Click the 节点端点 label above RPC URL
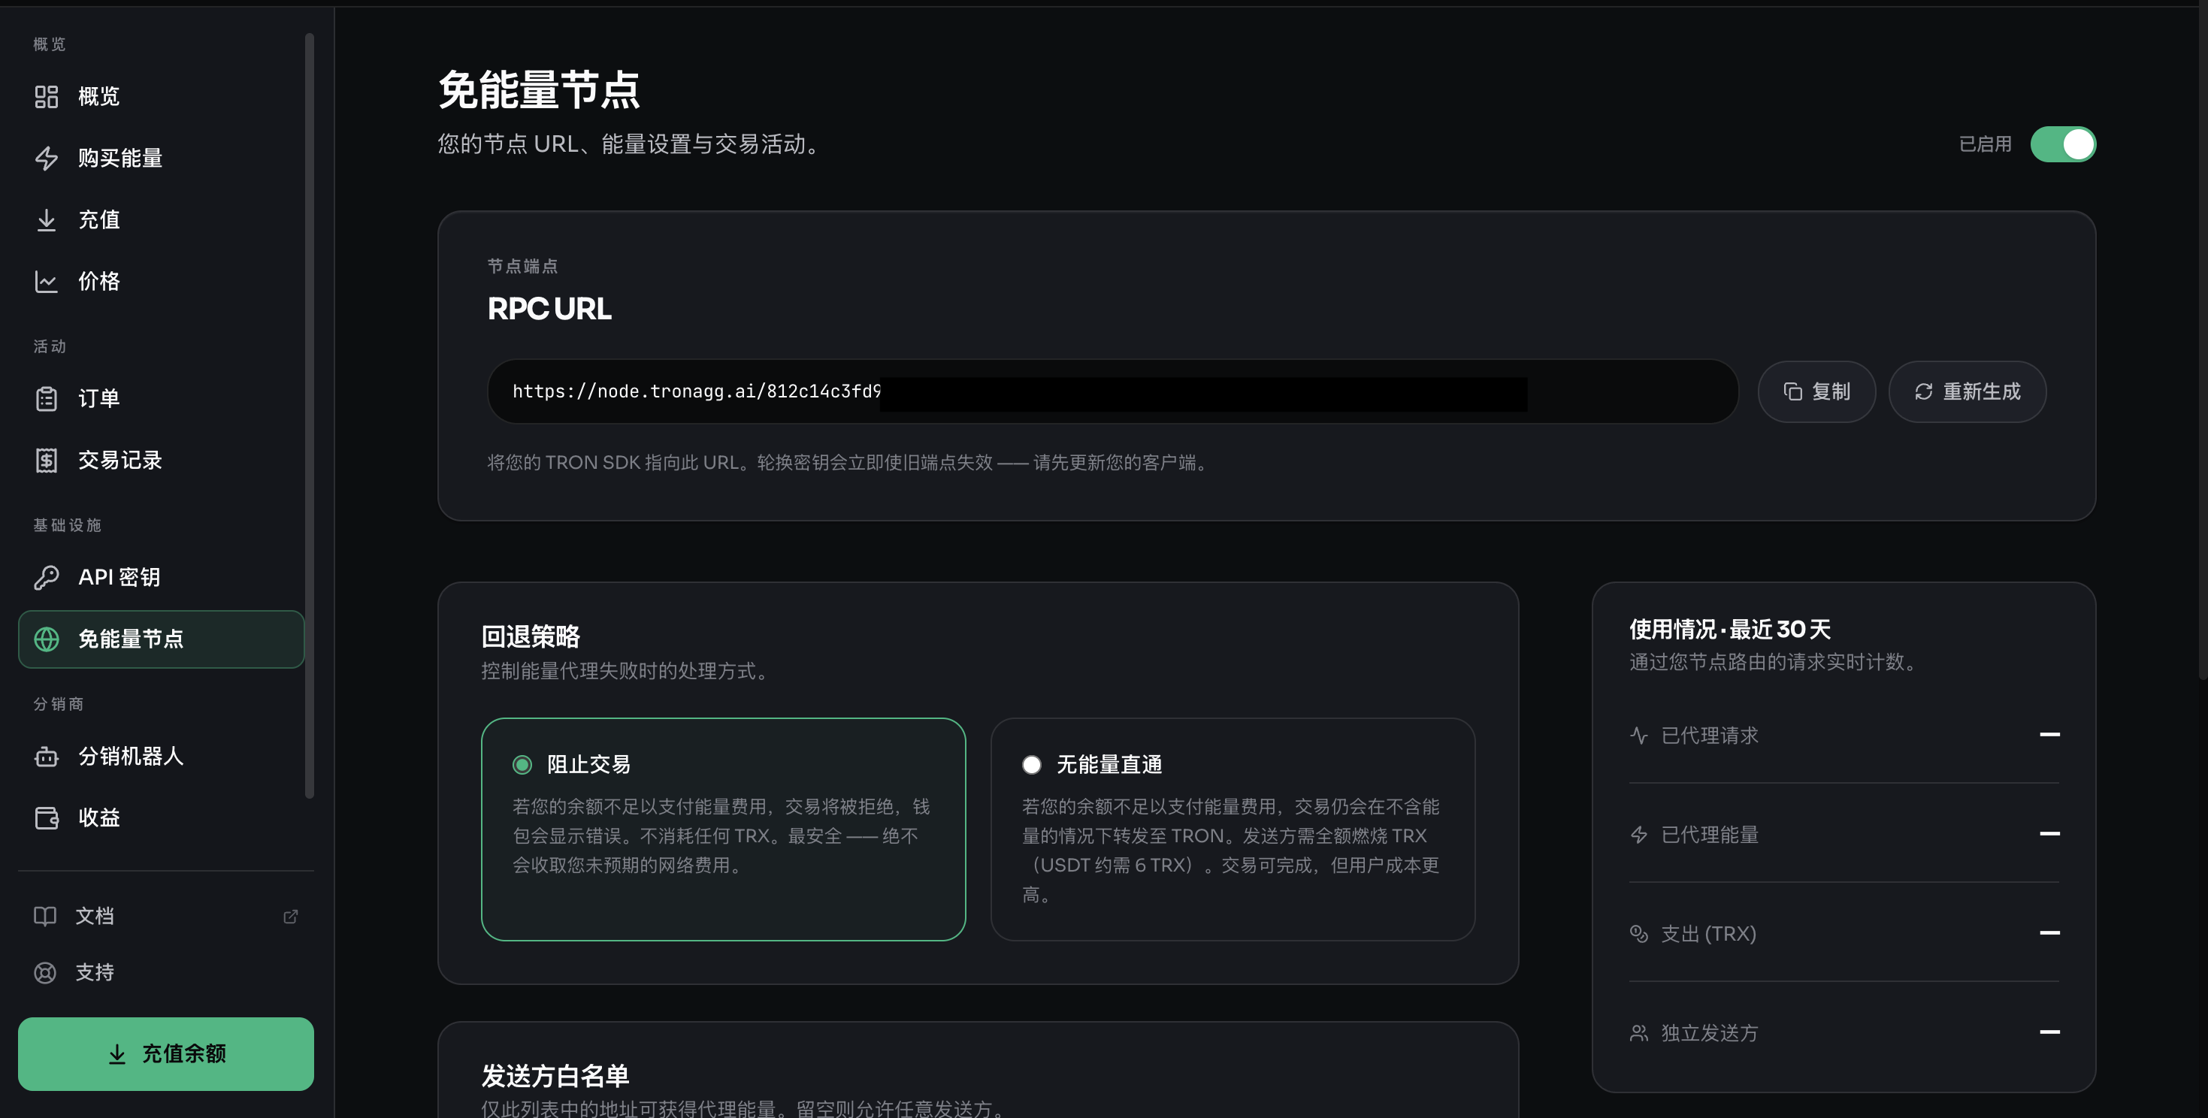 [522, 267]
